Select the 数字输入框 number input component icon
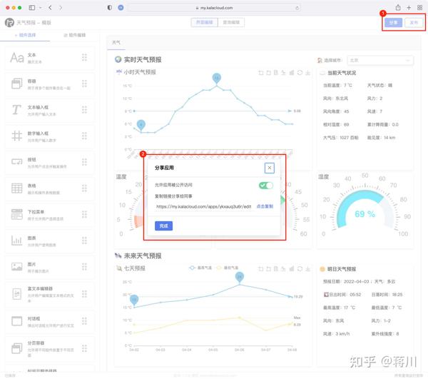This screenshot has height=379, width=428. 17,136
